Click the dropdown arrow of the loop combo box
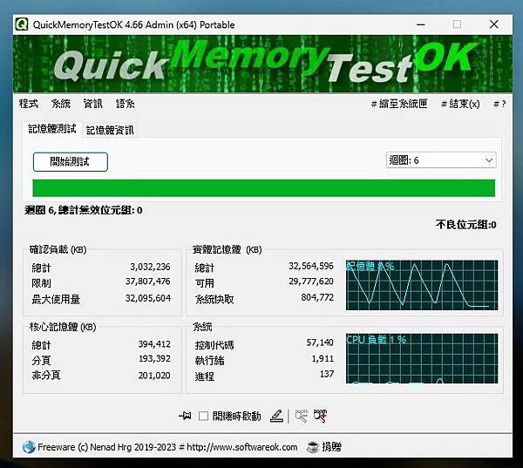523x468 pixels. [489, 160]
